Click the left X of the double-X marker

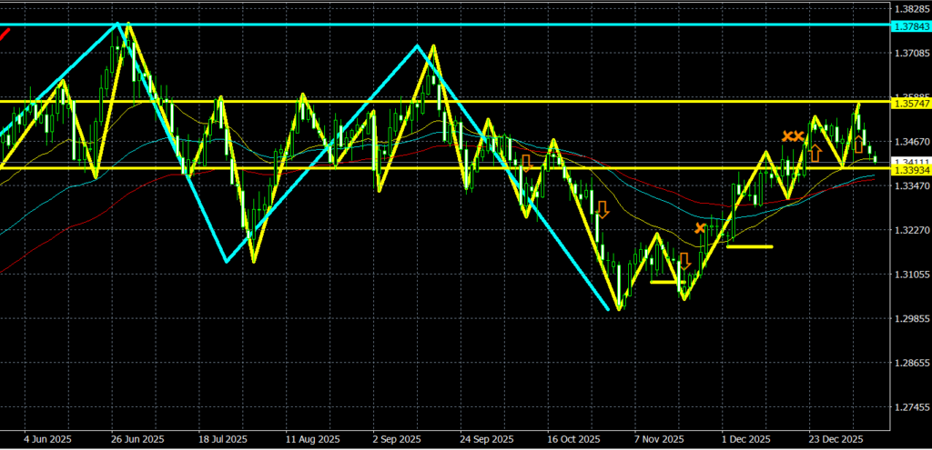tap(787, 136)
